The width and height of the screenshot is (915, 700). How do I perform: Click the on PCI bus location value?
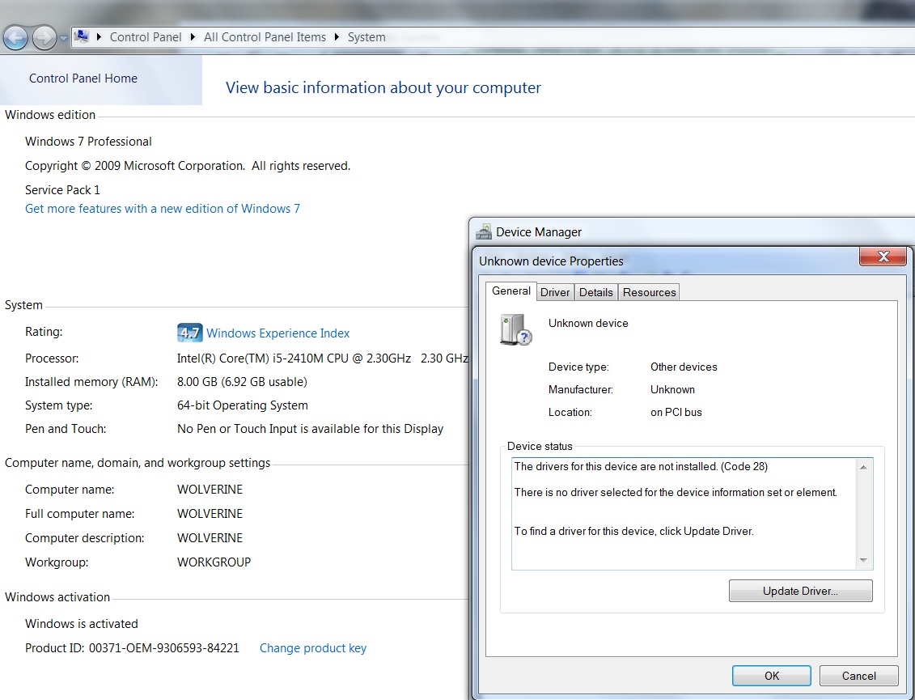pyautogui.click(x=676, y=412)
